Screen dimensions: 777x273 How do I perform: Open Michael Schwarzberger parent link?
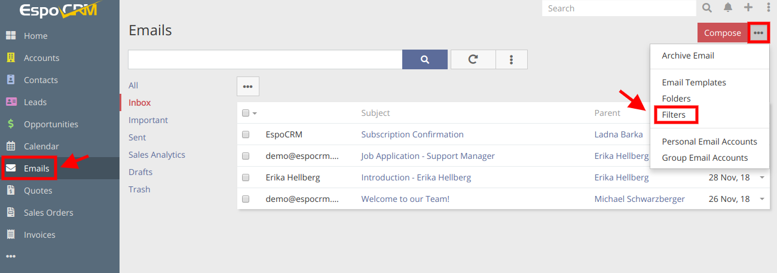[640, 199]
